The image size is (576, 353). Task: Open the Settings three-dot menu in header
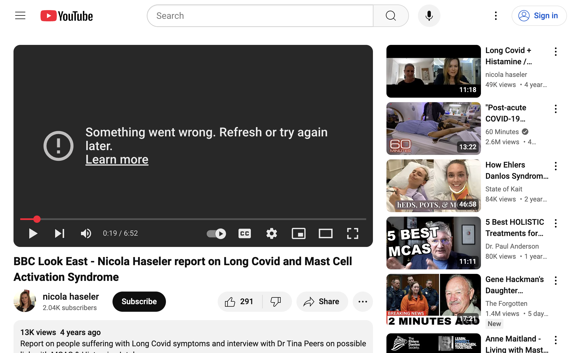coord(496,16)
